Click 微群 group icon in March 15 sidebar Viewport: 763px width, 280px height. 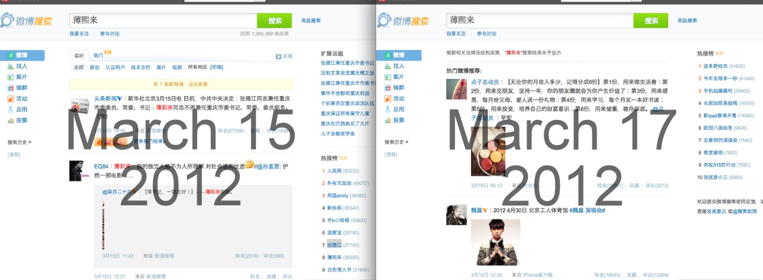click(10, 88)
